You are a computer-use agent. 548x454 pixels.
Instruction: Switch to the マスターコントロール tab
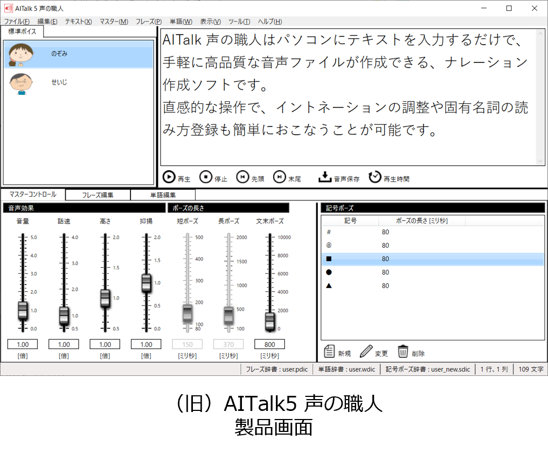33,194
